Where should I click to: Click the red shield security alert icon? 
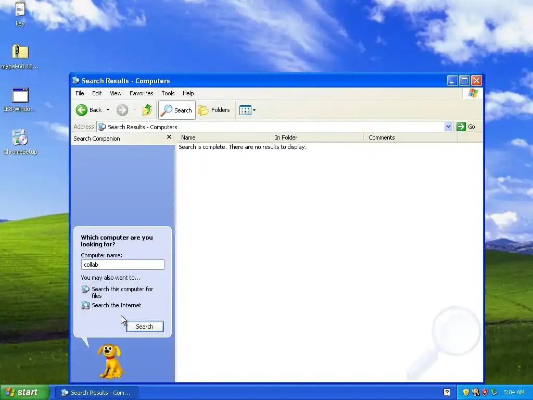pyautogui.click(x=485, y=393)
